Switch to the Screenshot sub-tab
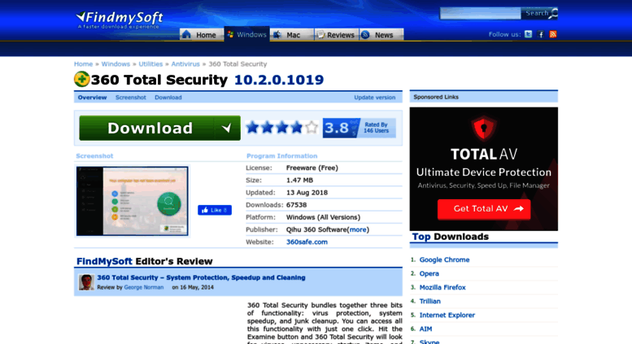The image size is (632, 344). [131, 98]
